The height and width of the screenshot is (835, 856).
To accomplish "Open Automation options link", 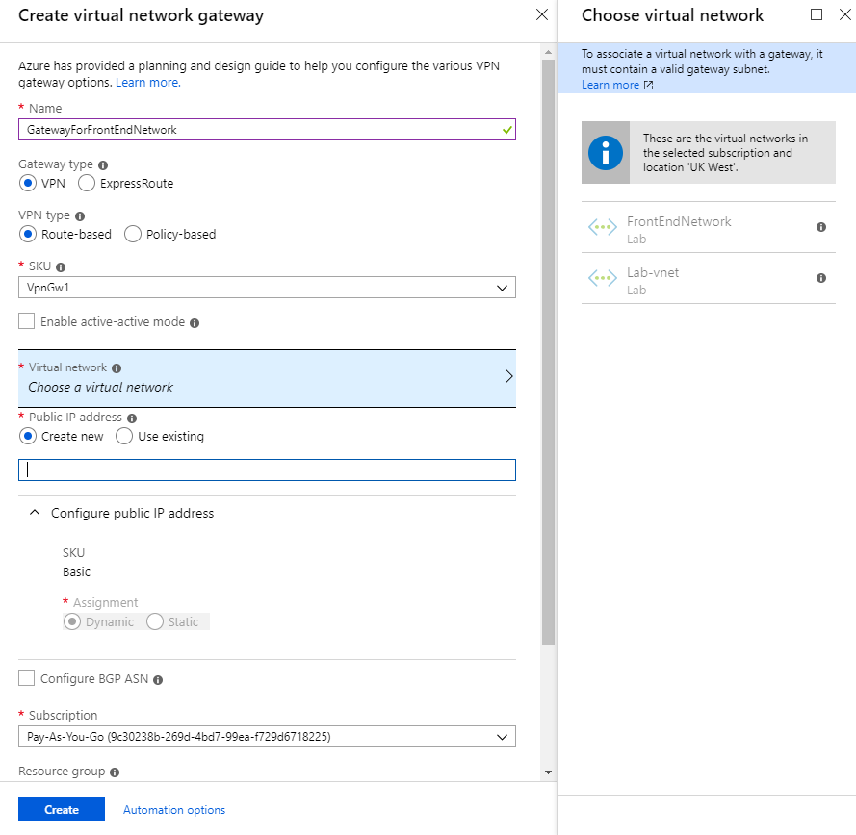I will (174, 810).
